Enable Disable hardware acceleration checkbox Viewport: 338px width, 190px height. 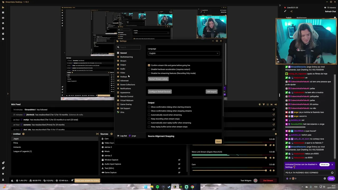(x=149, y=69)
